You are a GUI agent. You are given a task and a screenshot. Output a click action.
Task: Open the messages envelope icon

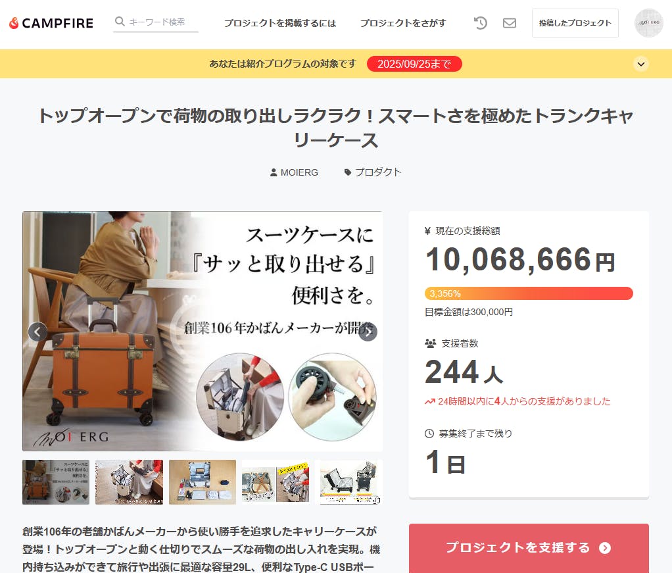coord(509,23)
